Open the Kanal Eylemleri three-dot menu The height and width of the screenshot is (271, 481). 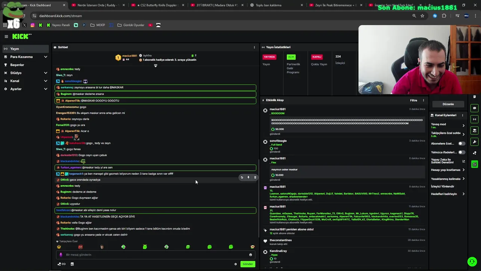tap(463, 115)
